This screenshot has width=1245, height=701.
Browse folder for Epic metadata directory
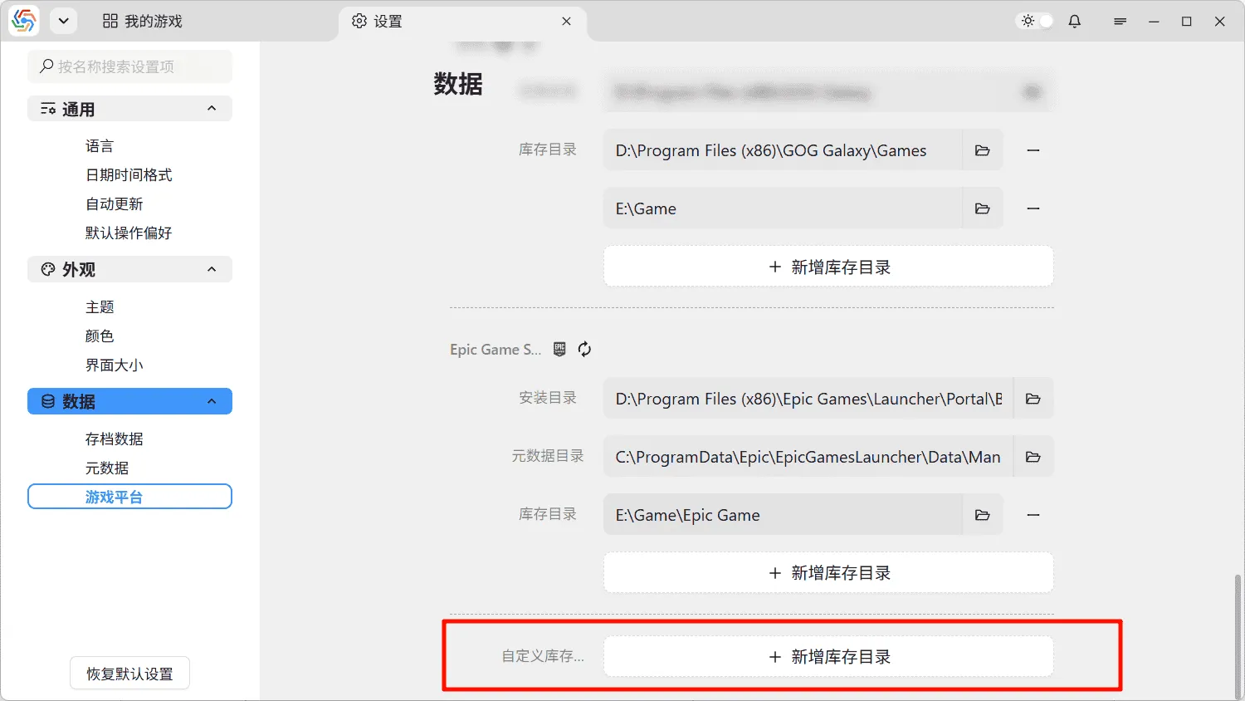[1033, 457]
